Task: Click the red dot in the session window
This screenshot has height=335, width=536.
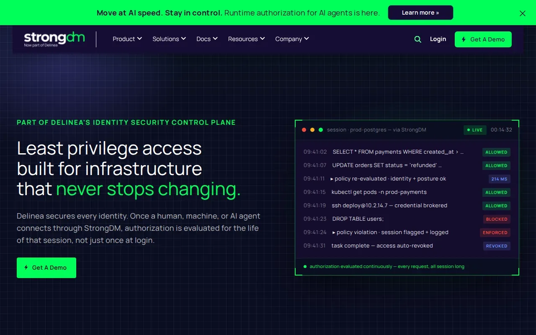Action: coord(304,130)
